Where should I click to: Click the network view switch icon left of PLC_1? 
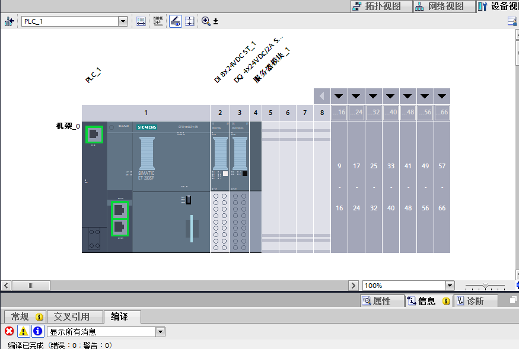tap(9, 21)
